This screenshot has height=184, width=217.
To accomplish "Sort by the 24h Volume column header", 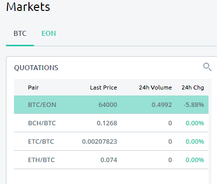I will click(155, 88).
